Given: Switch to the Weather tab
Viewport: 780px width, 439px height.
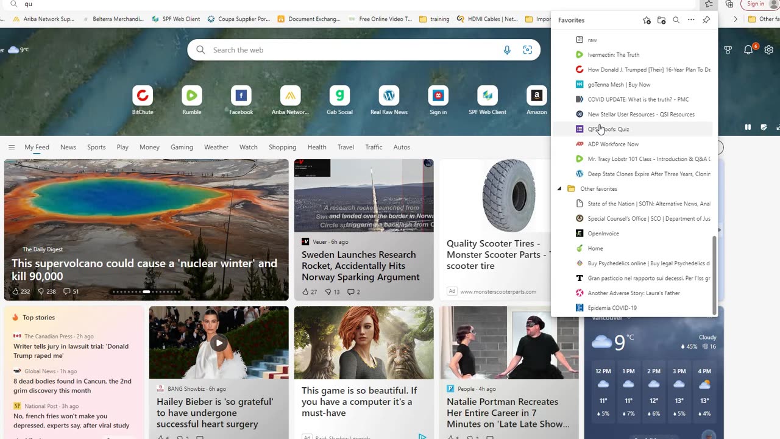Looking at the screenshot, I should [216, 147].
